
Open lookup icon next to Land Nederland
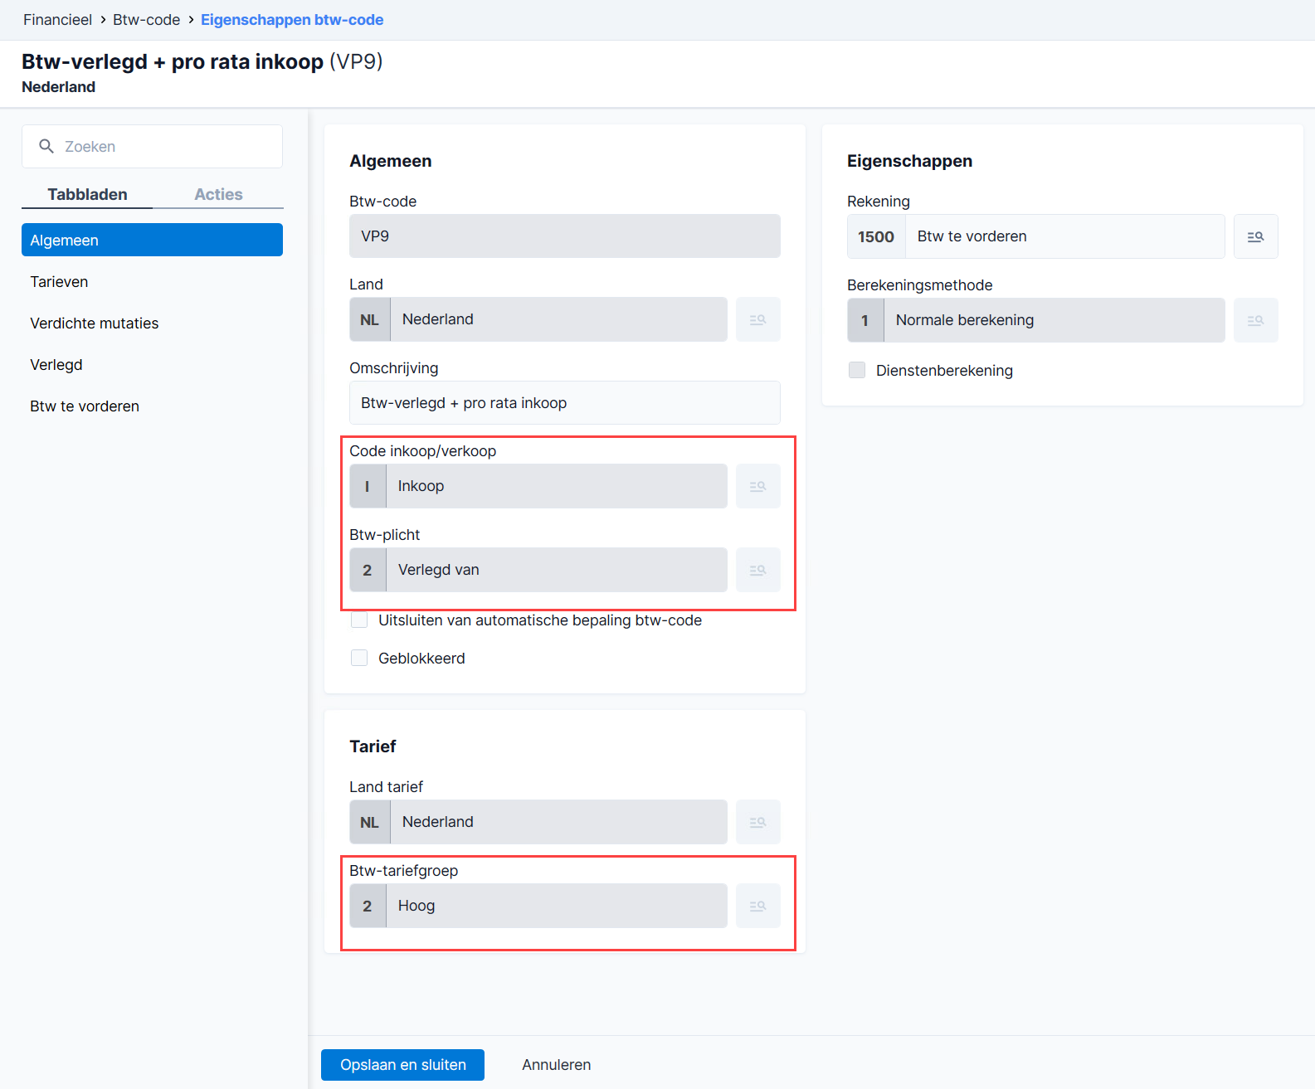coord(757,319)
